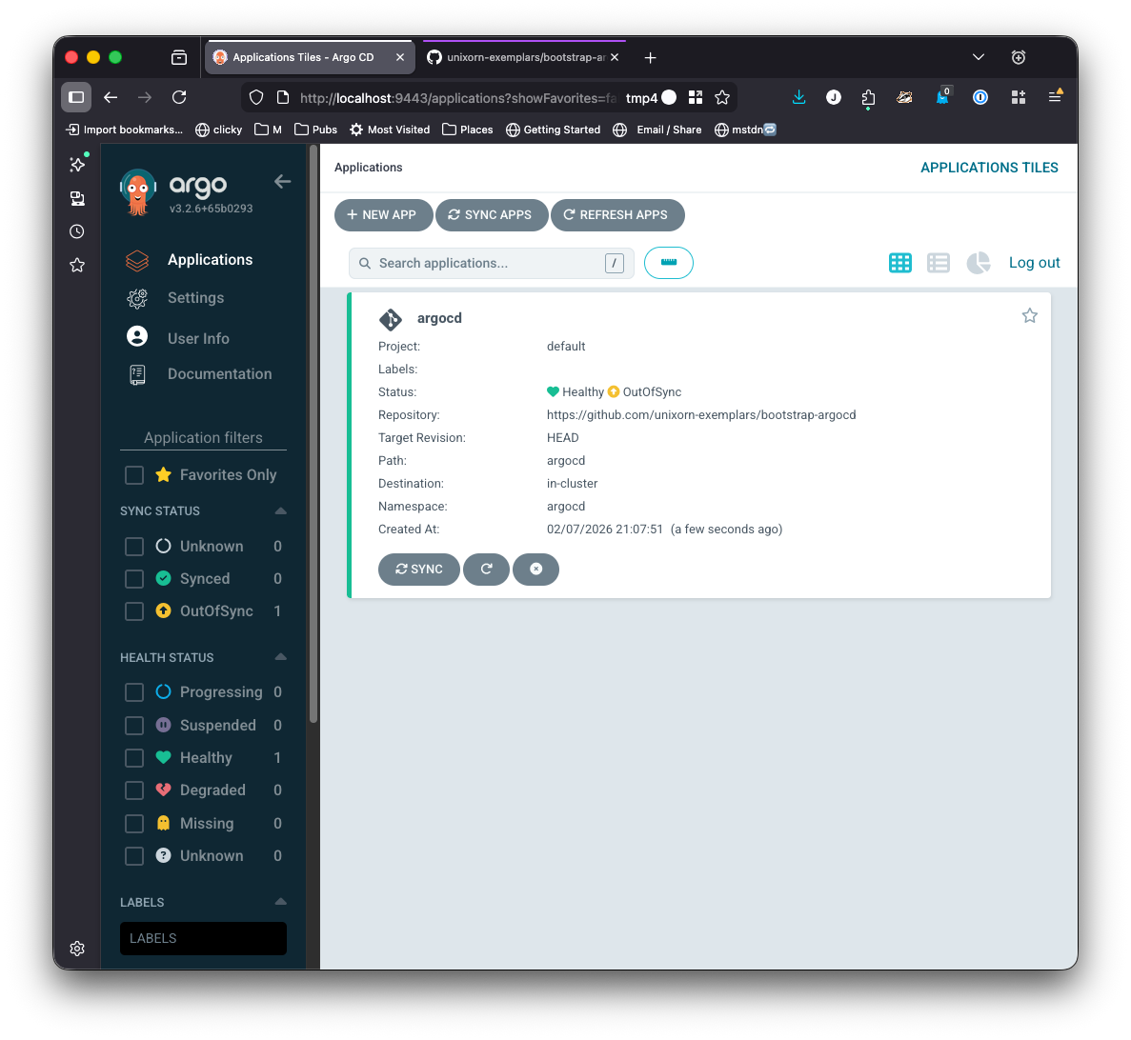Open User Info from the navigation menu
This screenshot has width=1131, height=1040.
coord(198,337)
